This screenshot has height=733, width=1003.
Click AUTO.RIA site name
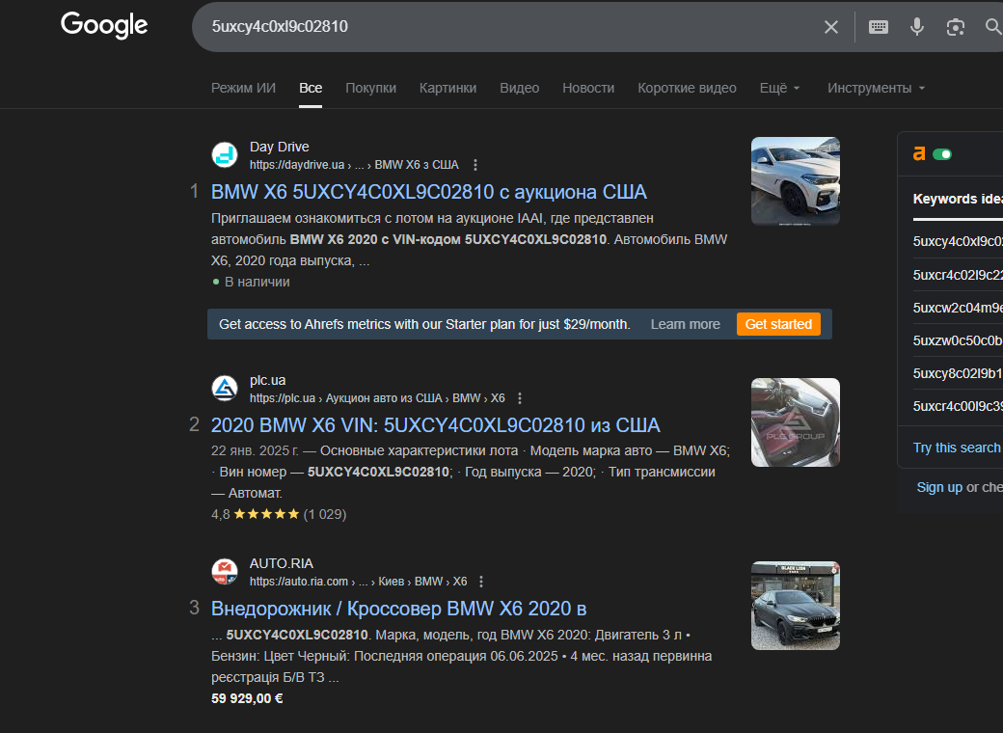282,563
